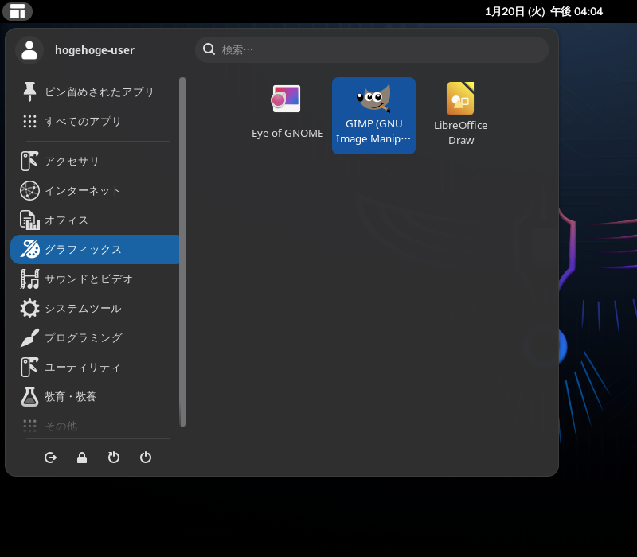Click the 検索 search field
The image size is (637, 557).
click(372, 49)
